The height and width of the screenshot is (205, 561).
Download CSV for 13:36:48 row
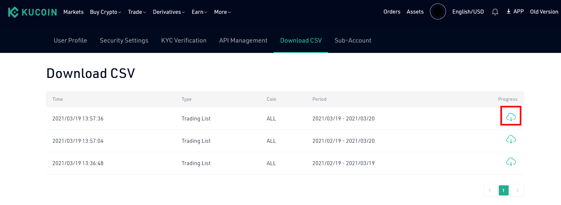point(511,161)
